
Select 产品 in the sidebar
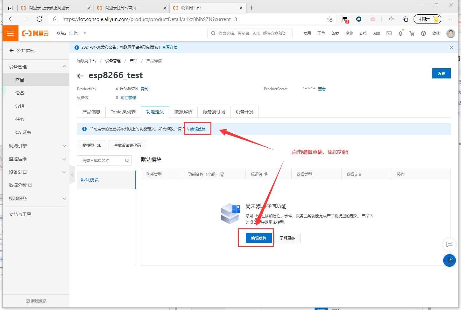pyautogui.click(x=36, y=80)
